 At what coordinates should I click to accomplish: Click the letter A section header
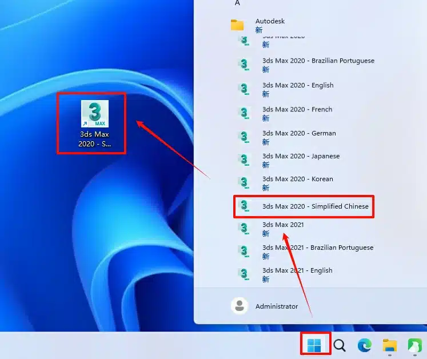click(237, 3)
